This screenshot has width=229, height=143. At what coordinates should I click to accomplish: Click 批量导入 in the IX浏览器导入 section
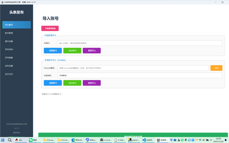[92, 51]
